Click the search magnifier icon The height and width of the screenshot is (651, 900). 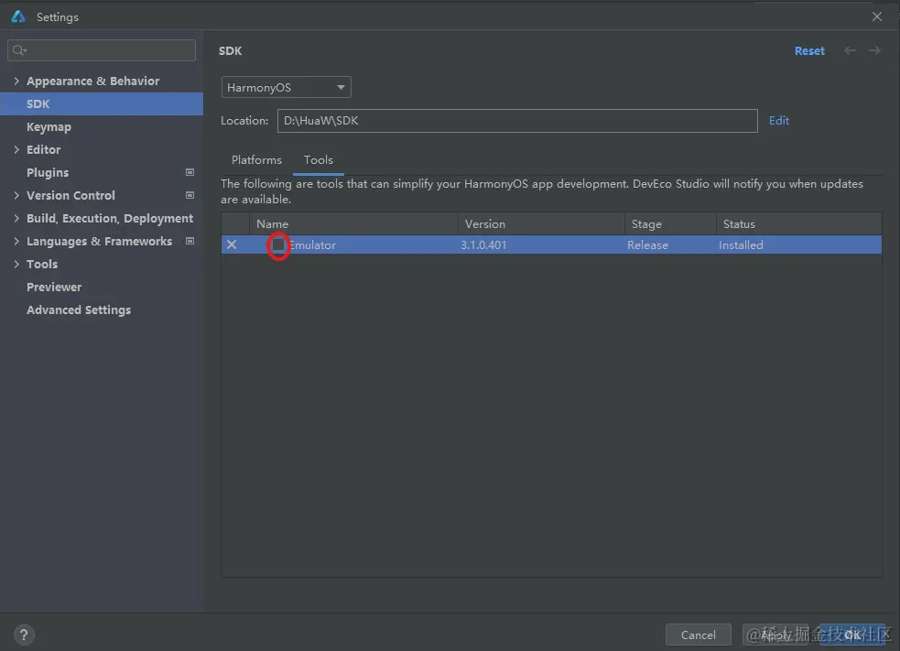(19, 50)
